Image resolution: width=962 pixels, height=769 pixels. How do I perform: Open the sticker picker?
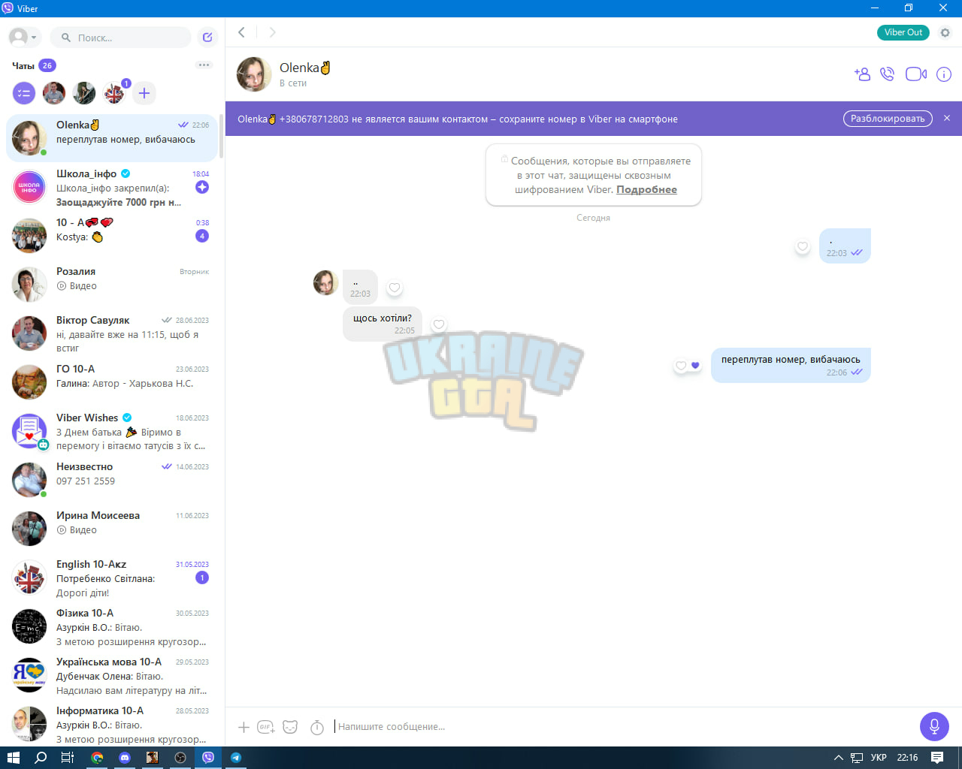[290, 727]
